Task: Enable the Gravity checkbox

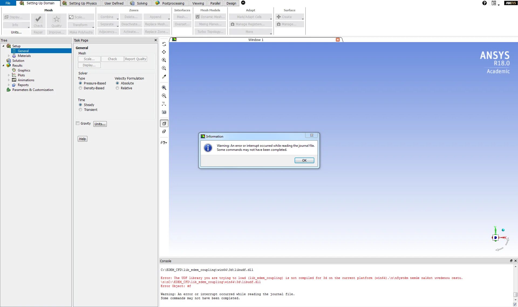Action: [x=78, y=123]
